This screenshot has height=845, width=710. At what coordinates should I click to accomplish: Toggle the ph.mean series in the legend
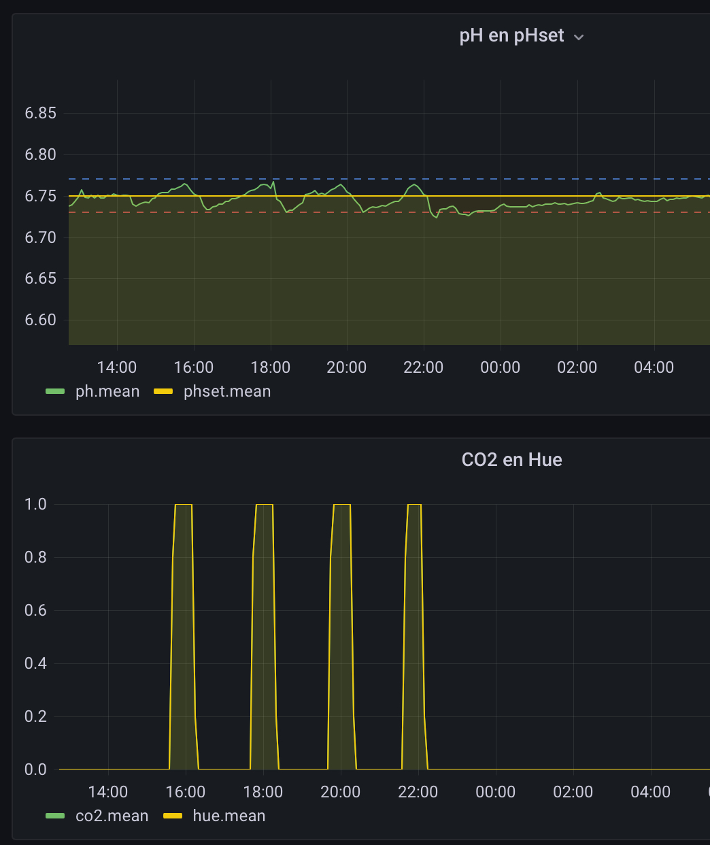[x=107, y=391]
